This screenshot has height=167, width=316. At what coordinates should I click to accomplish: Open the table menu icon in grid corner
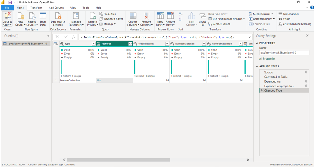point(56,44)
